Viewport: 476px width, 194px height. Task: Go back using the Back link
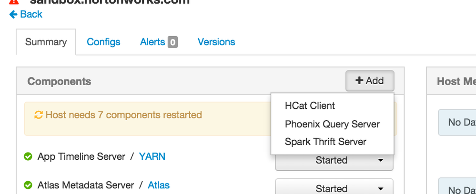(x=26, y=14)
